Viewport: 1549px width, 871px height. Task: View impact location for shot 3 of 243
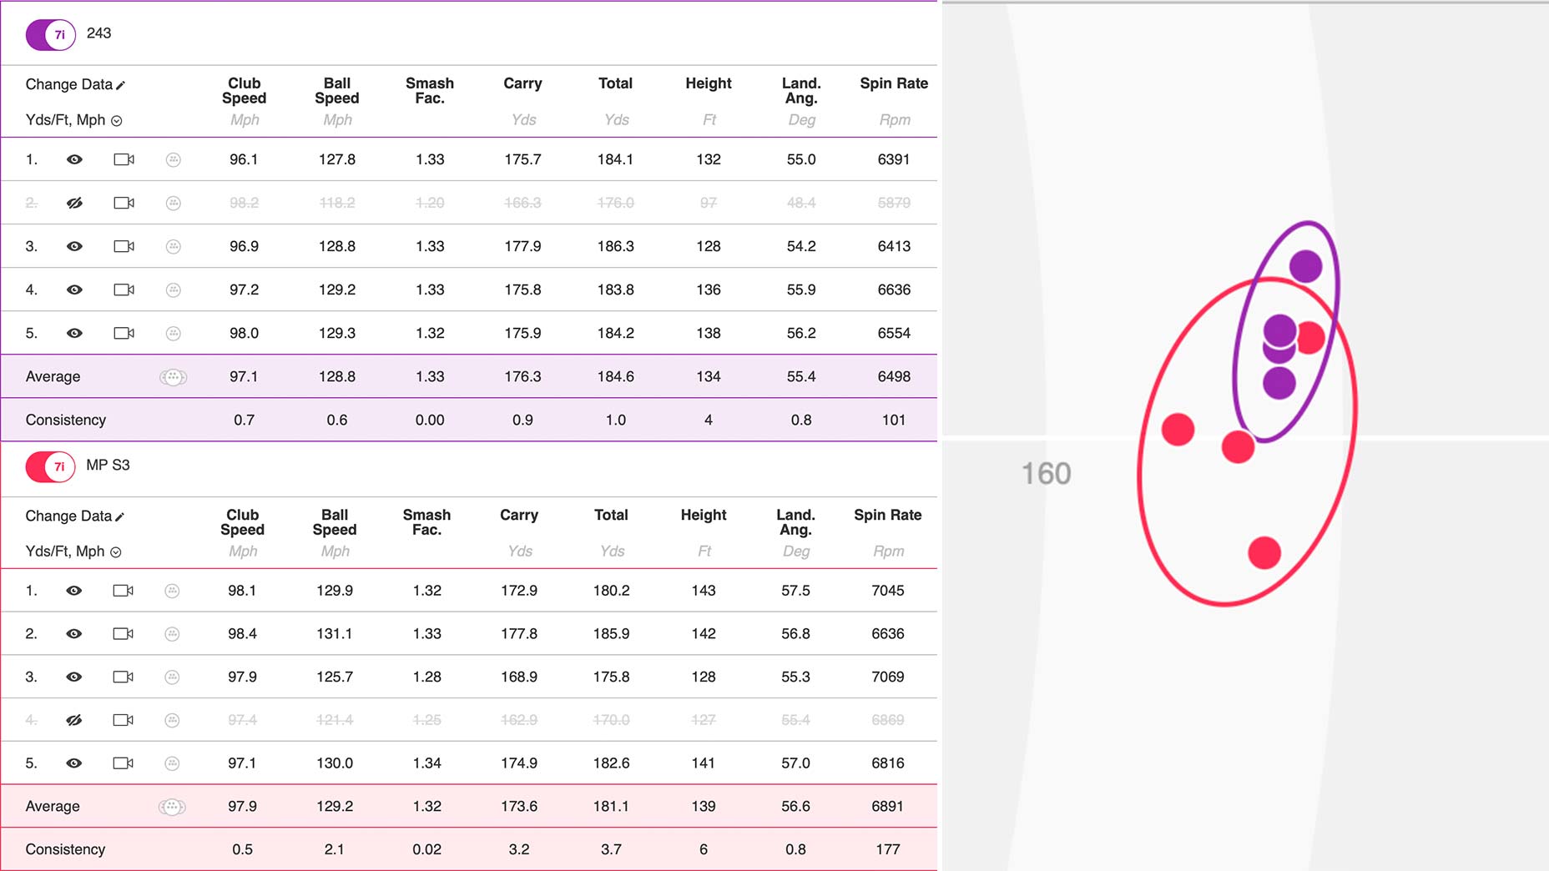(x=173, y=245)
